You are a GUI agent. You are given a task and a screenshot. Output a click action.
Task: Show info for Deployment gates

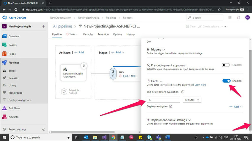point(170,106)
